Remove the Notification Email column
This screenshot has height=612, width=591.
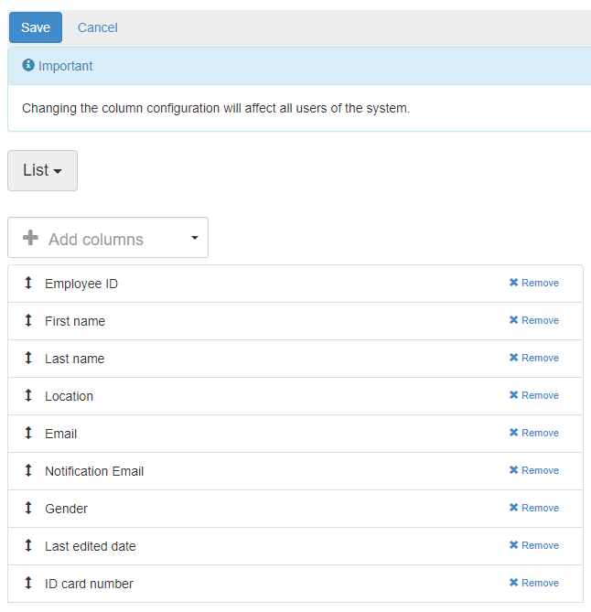[x=533, y=471]
